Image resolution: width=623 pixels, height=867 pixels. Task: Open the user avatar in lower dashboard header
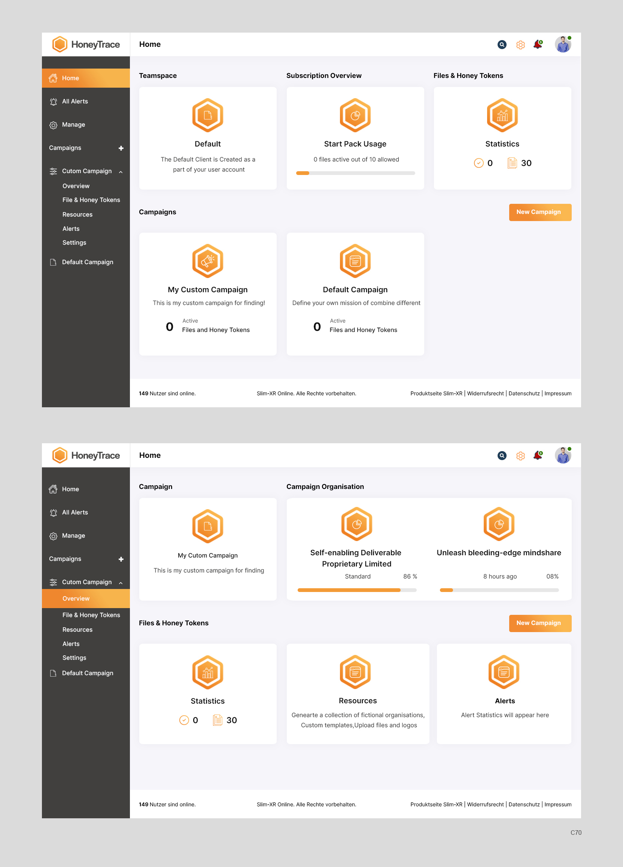[x=562, y=455]
